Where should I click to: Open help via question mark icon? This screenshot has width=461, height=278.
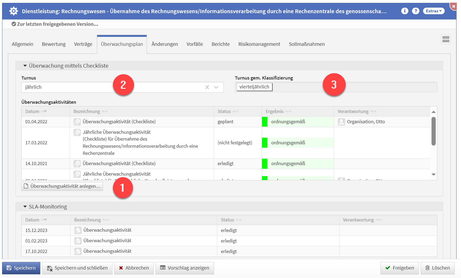pos(415,11)
